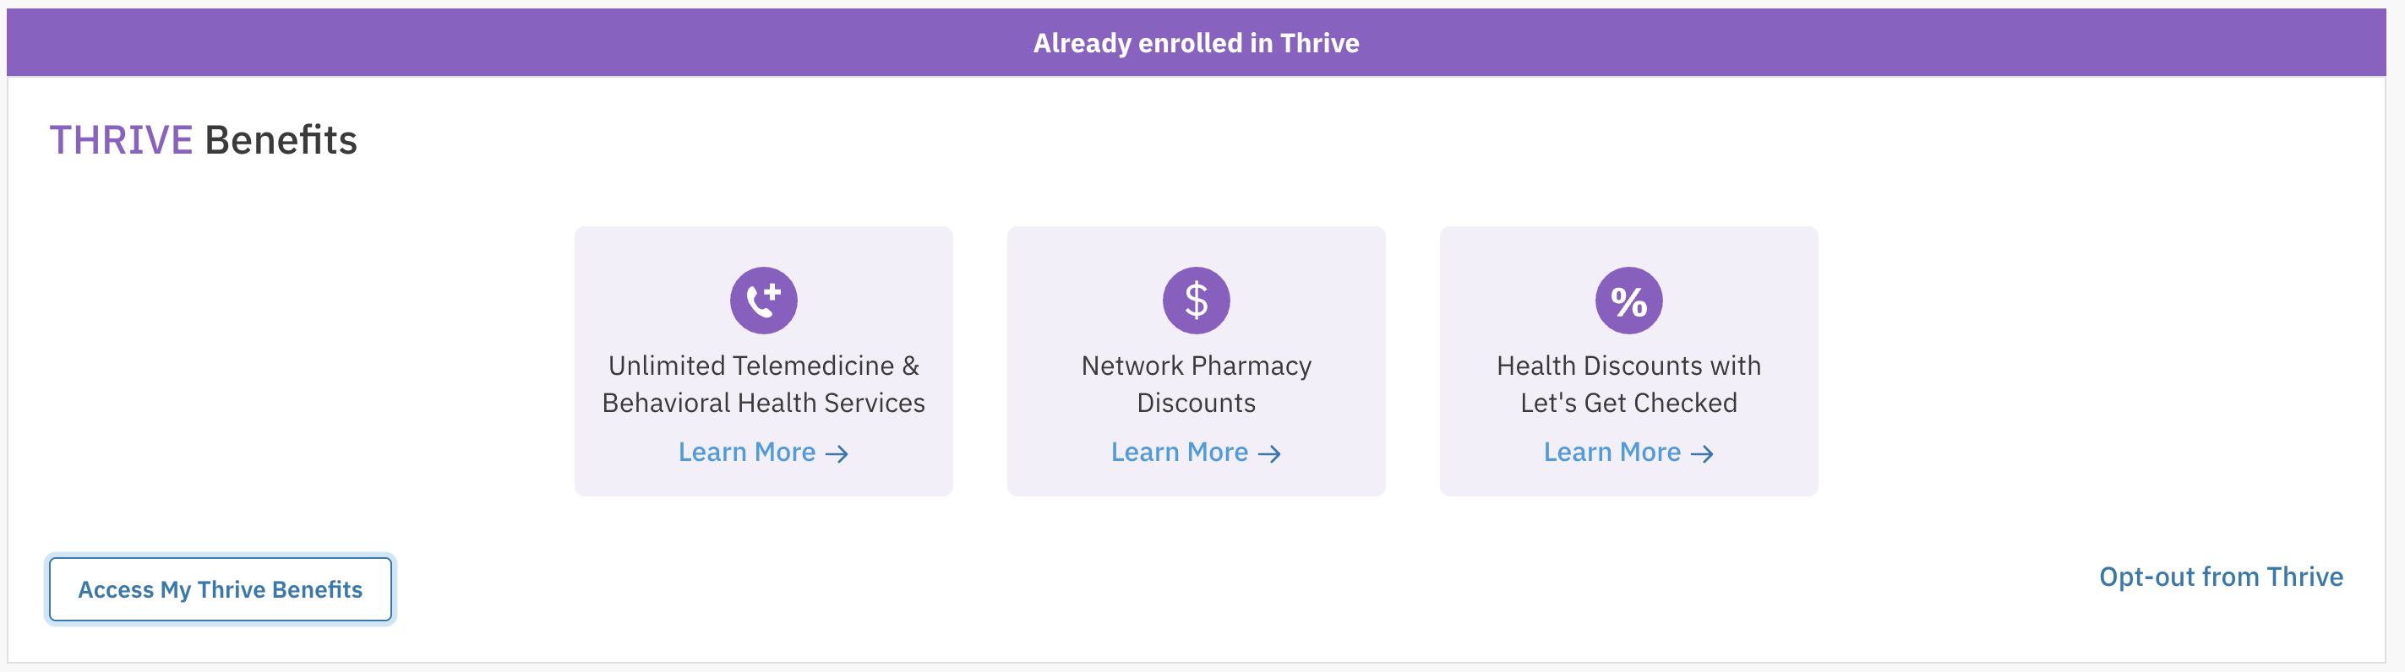Image resolution: width=2405 pixels, height=672 pixels.
Task: Click arrow beside pharmacy Learn More
Action: (1270, 453)
